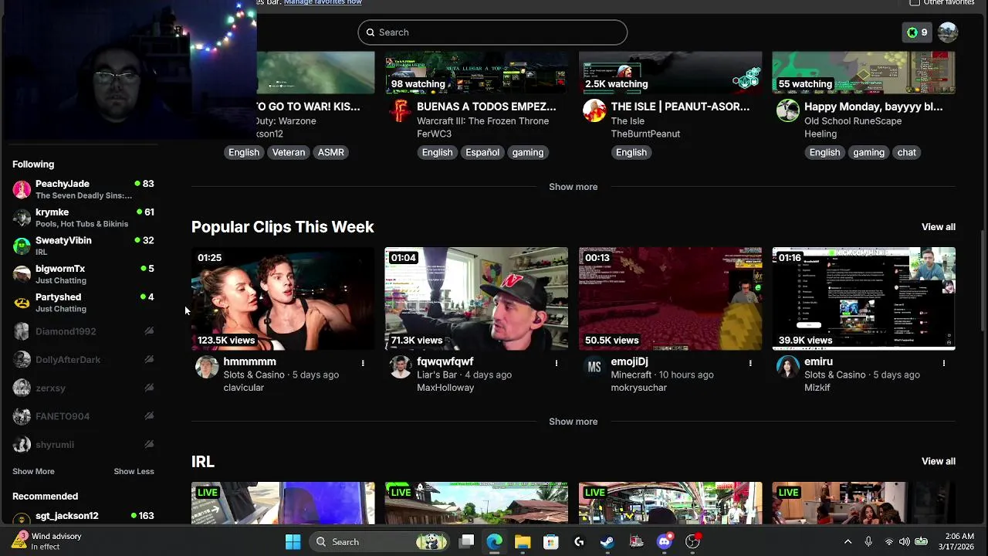The width and height of the screenshot is (988, 556).
Task: Play the 01:04 clip with 71.3K views
Action: pos(476,299)
